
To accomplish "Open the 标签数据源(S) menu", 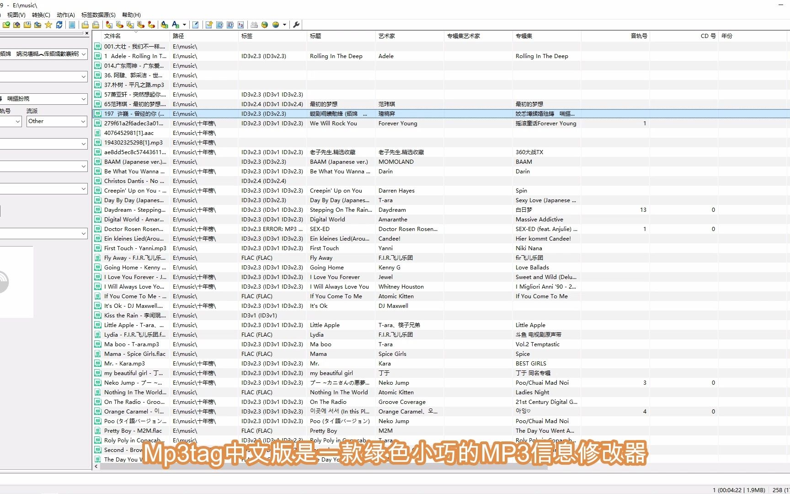I will pos(98,15).
